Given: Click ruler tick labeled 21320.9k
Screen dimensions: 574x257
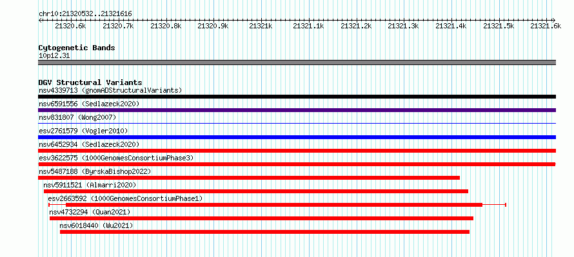Looking at the screenshot, I should click(213, 26).
